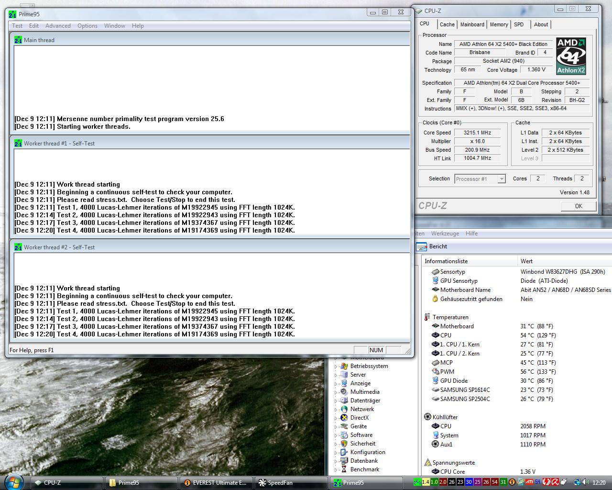Screen dimensions: 612x490
Task: Open the Help menu in Prime95
Action: (138, 26)
